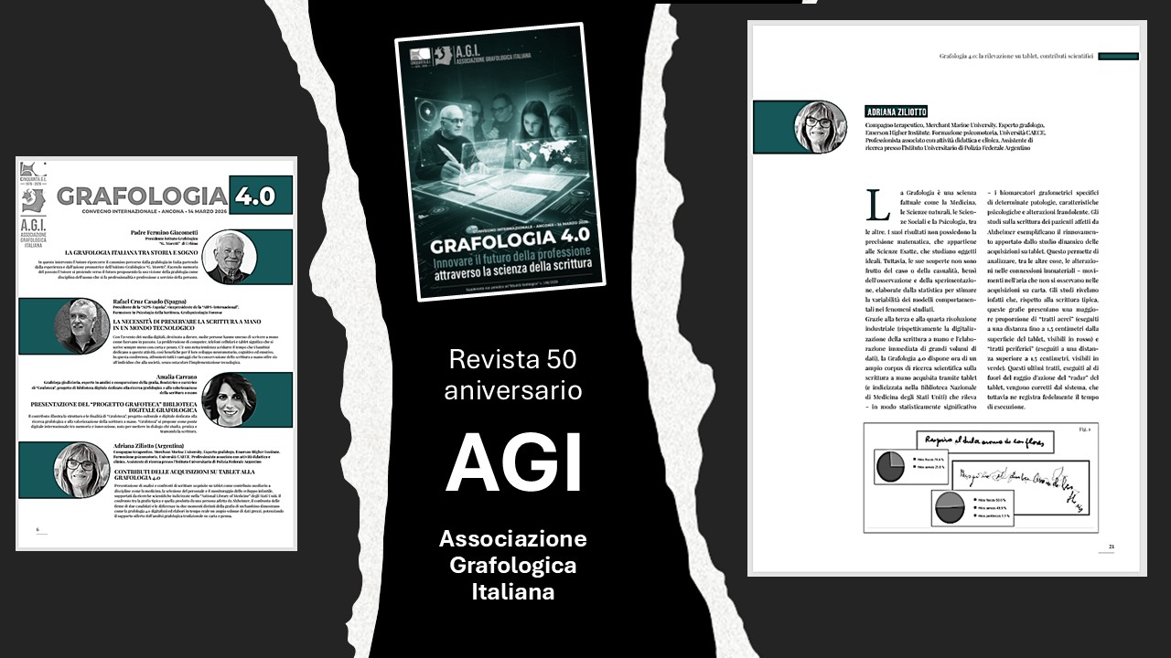1171x658 pixels.
Task: Click Adriana Ziliotto's portrait on the right article page
Action: tap(819, 126)
